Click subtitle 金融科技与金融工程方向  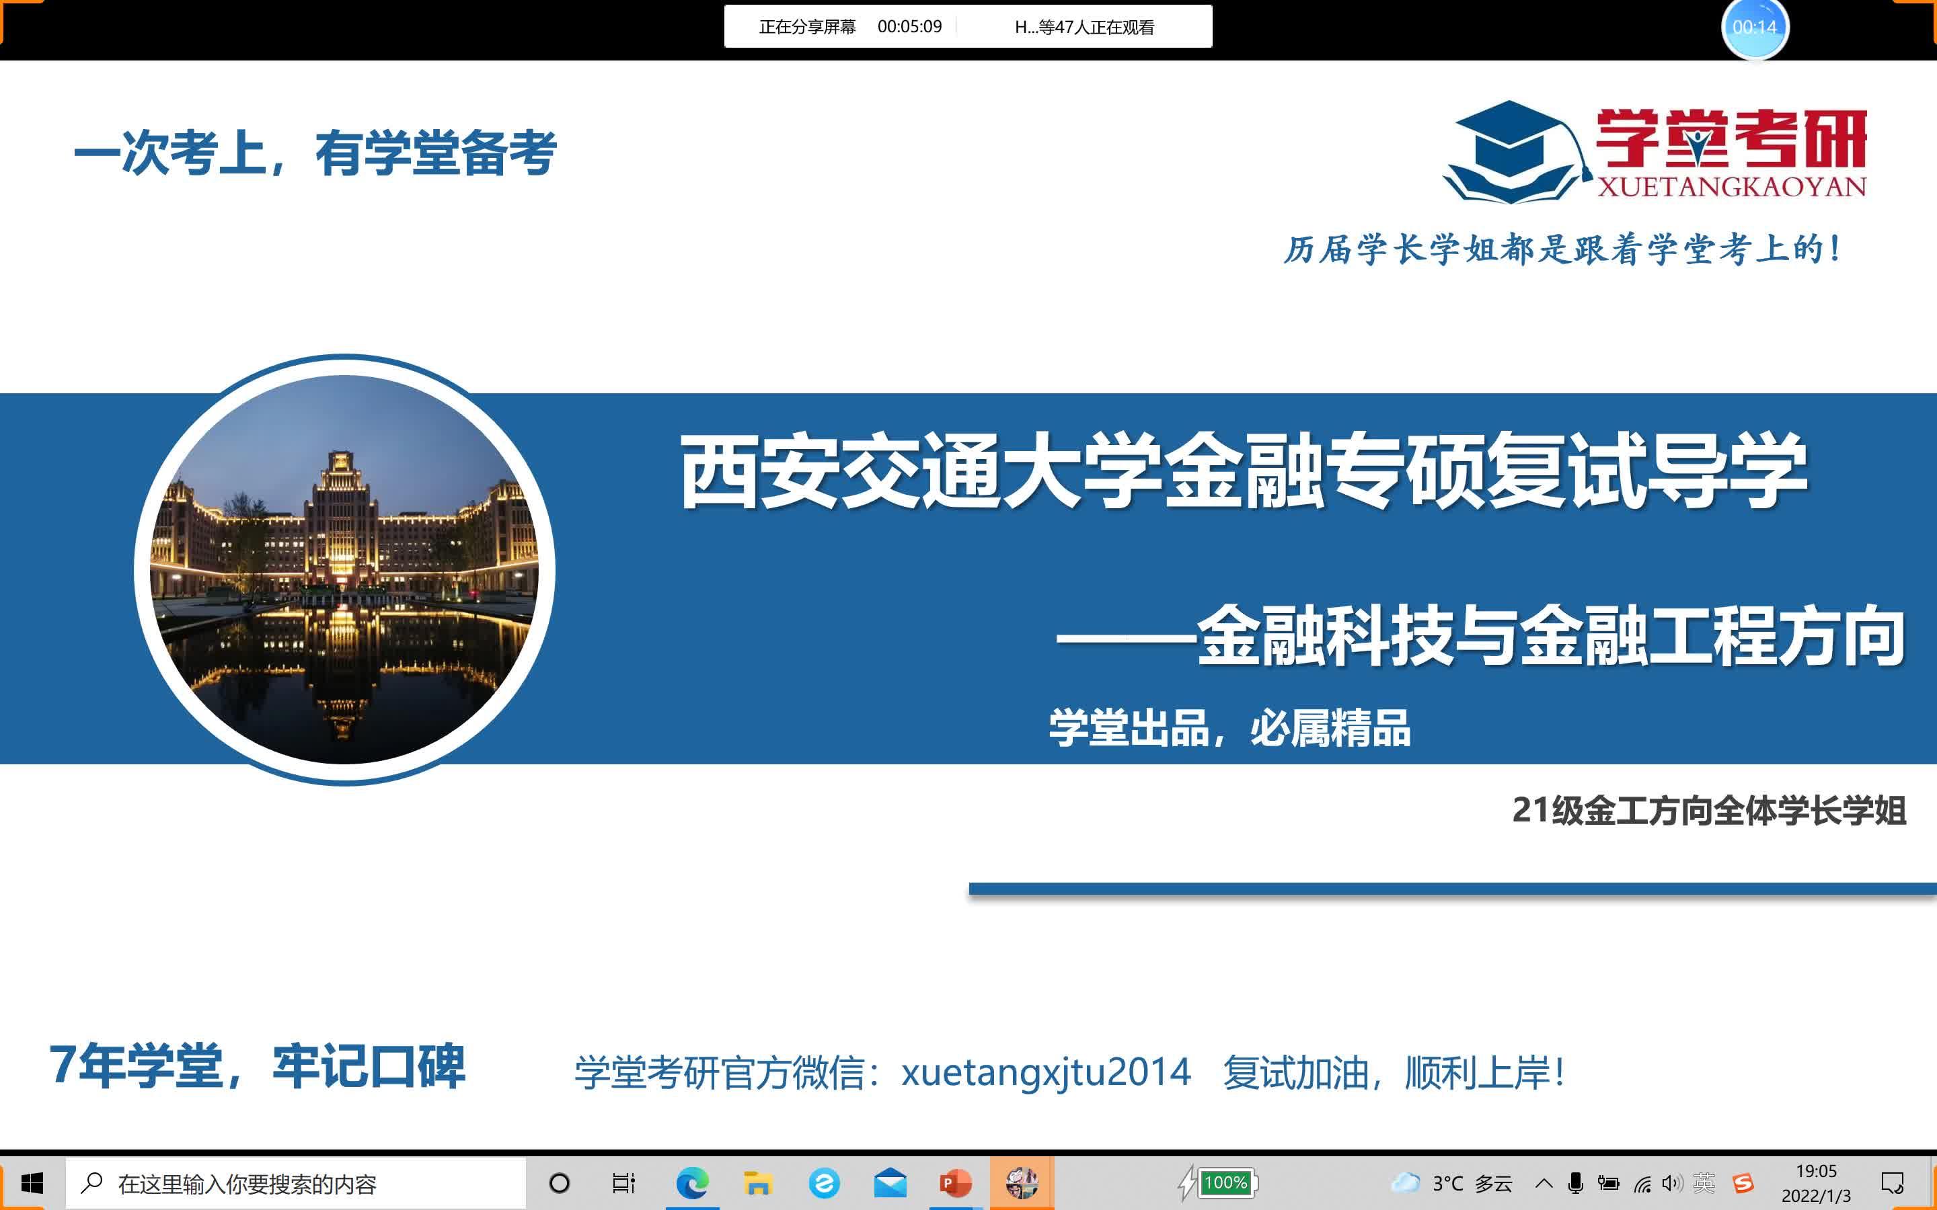click(x=1552, y=636)
